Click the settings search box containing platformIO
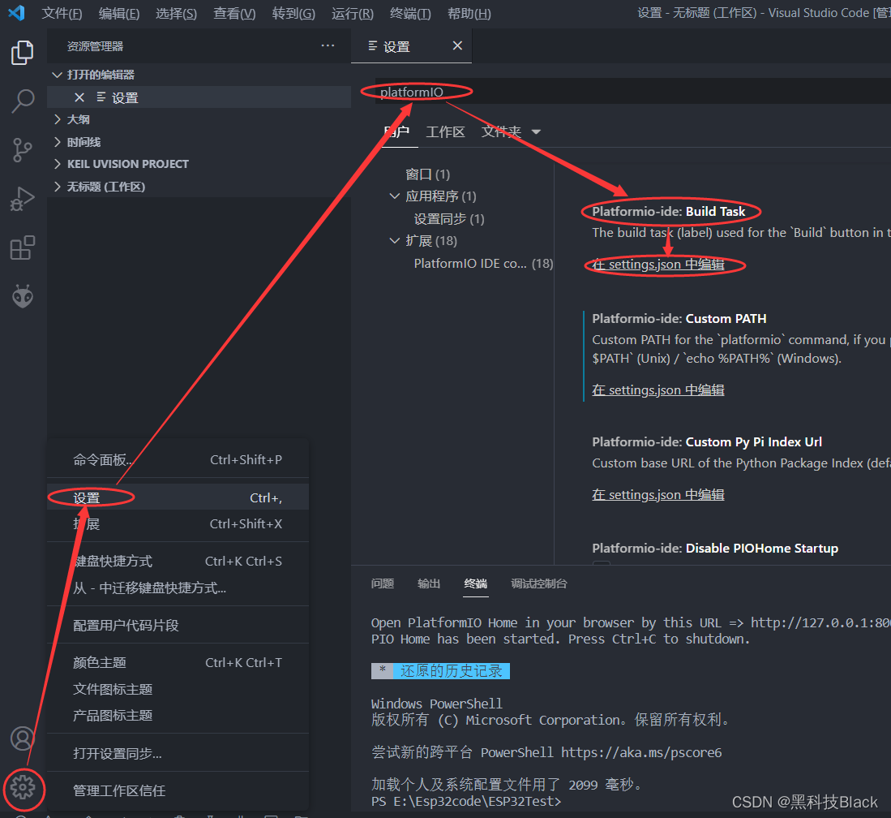Screen dimensions: 891x818 (633, 91)
